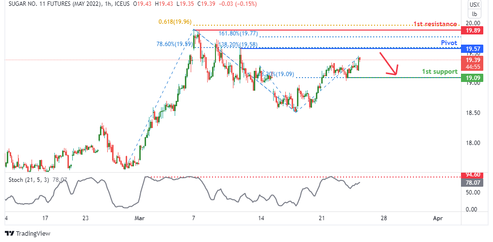Click the 'Apr' date on time axis

pyautogui.click(x=438, y=218)
